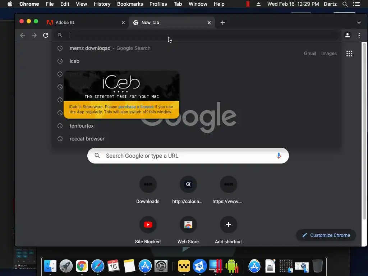Select the tenfourfox suggestion
The width and height of the screenshot is (368, 276).
pyautogui.click(x=196, y=126)
